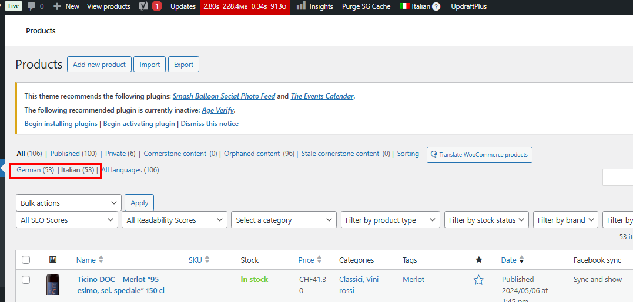
Task: Open The Events Calendar plugin link
Action: pyautogui.click(x=322, y=96)
